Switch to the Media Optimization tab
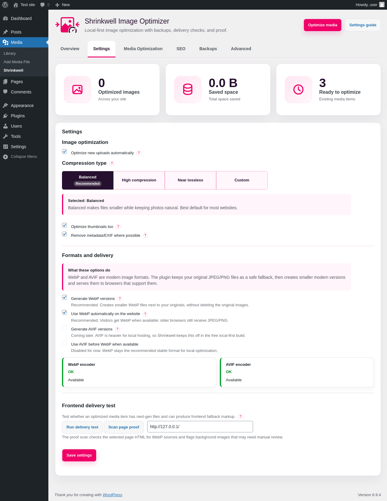Viewport: 387px width, 501px height. coord(143,49)
